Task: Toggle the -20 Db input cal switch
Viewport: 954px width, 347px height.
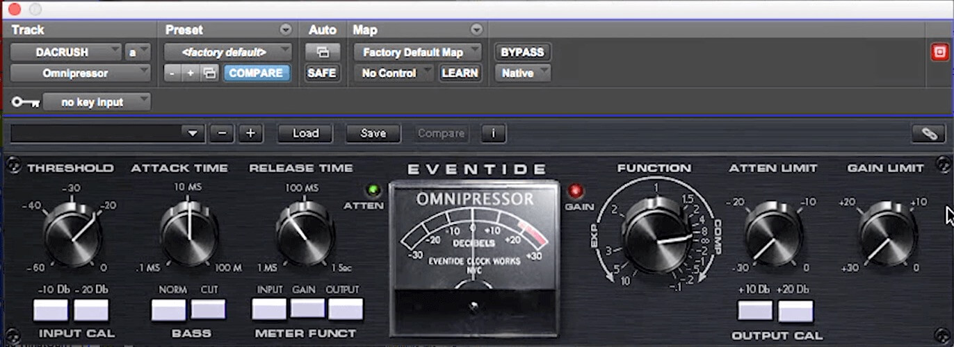Action: 91,310
